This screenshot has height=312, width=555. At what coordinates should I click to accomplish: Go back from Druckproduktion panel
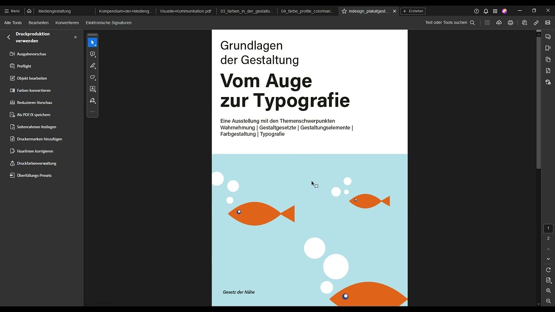(9, 37)
